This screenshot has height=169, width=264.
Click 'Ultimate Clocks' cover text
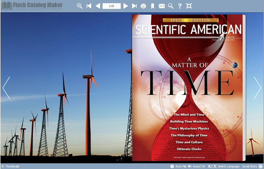[189, 149]
